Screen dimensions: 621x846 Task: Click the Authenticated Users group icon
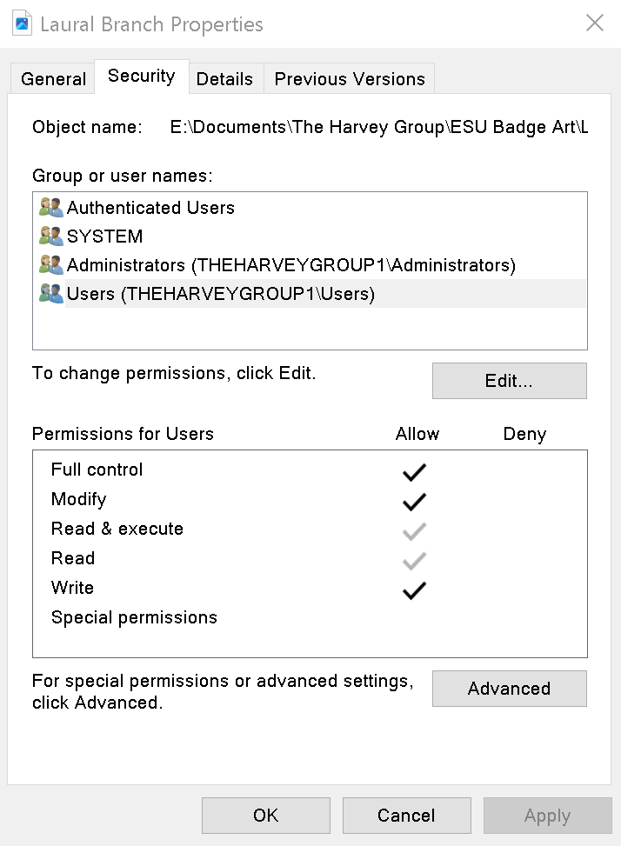coord(50,207)
